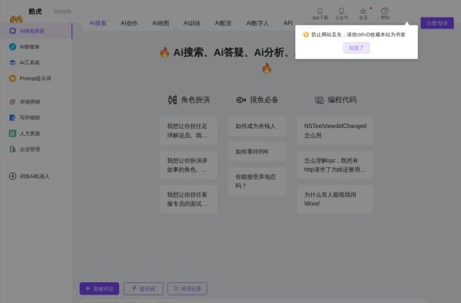461x303 pixels.
Task: Click the 摸鱼必备 fish icon
Action: pos(241,100)
